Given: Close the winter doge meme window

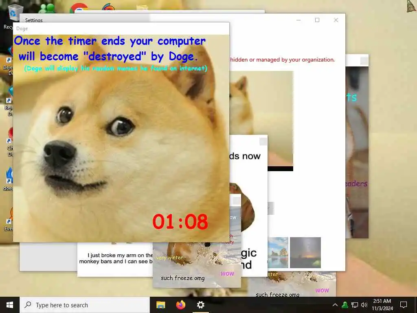Looking at the screenshot, I should point(237,201).
